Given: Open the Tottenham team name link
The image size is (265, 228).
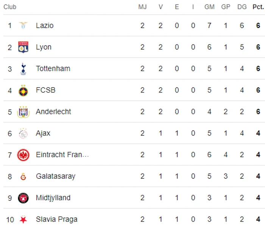Looking at the screenshot, I should coord(53,69).
